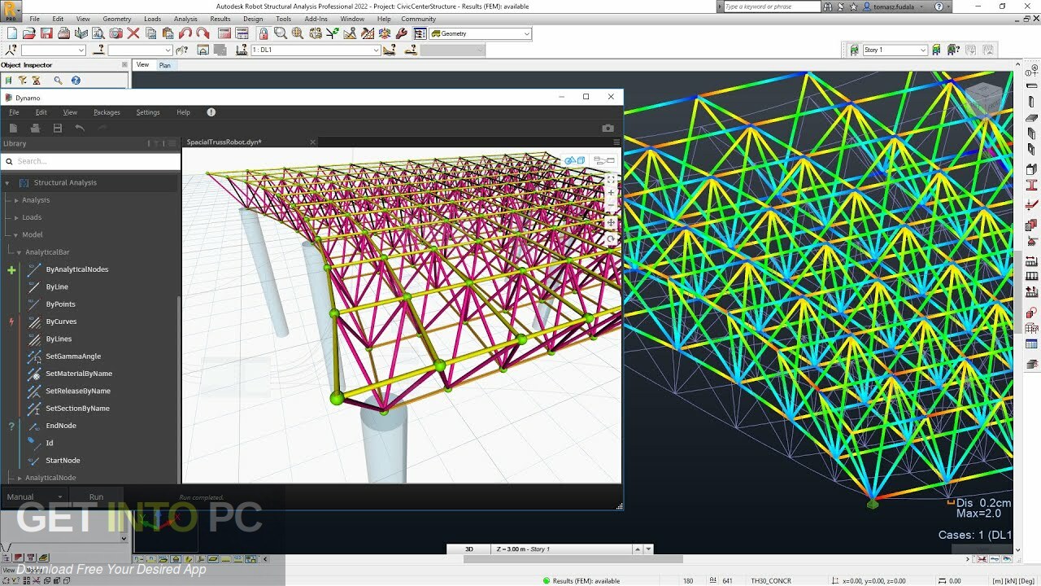1041x586 pixels.
Task: Click the red Delete X toolbar icon
Action: click(133, 34)
